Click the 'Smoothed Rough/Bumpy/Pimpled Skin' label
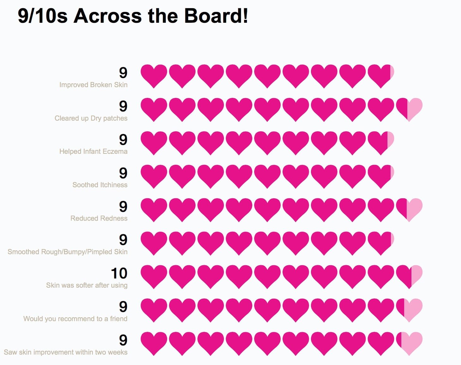 pyautogui.click(x=68, y=252)
